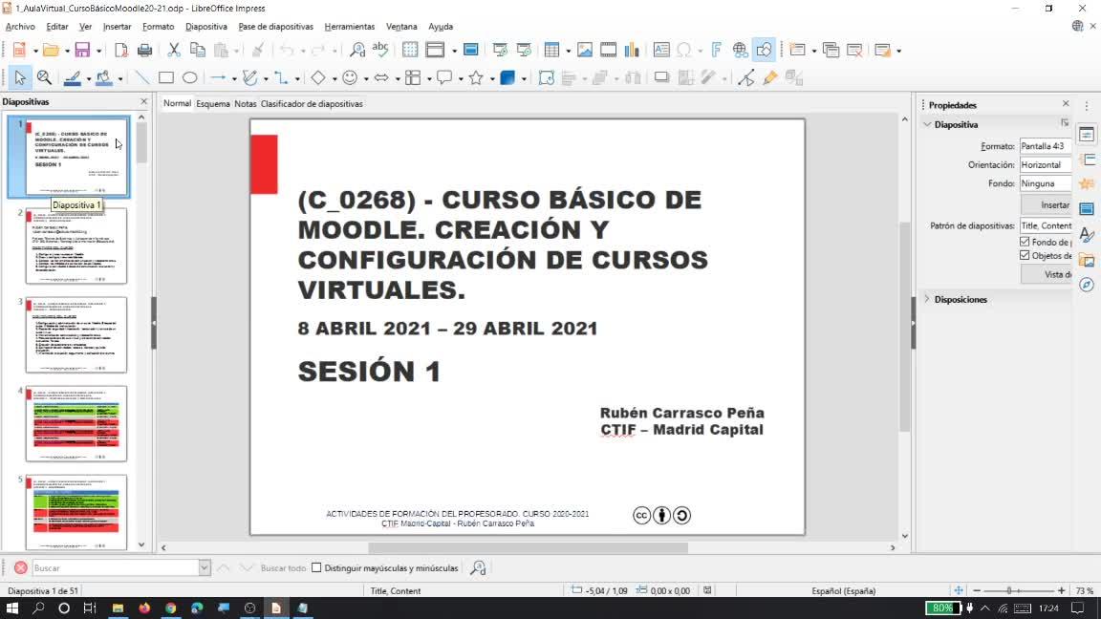Insert an image into the slide
1101x619 pixels.
[585, 50]
